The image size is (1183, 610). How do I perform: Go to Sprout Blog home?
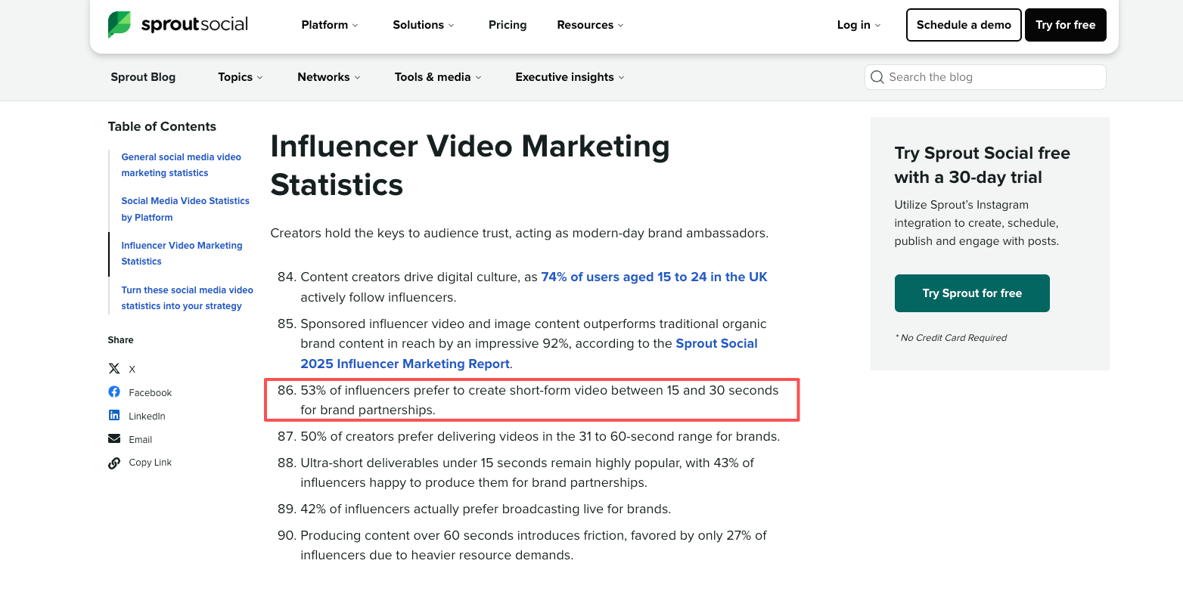coord(143,77)
